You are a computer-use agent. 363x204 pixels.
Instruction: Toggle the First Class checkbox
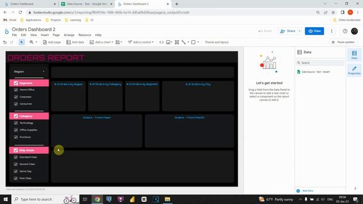click(x=16, y=178)
